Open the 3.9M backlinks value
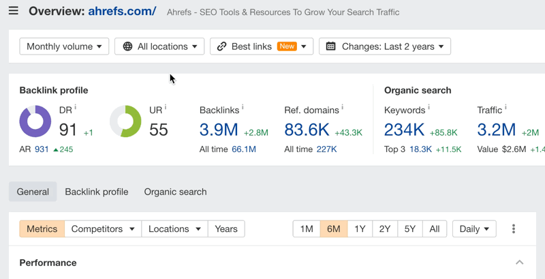This screenshot has width=545, height=279. 219,130
